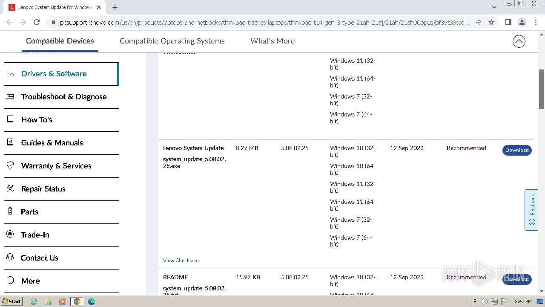
Task: Select Drivers & Software in sidebar
Action: pyautogui.click(x=61, y=74)
